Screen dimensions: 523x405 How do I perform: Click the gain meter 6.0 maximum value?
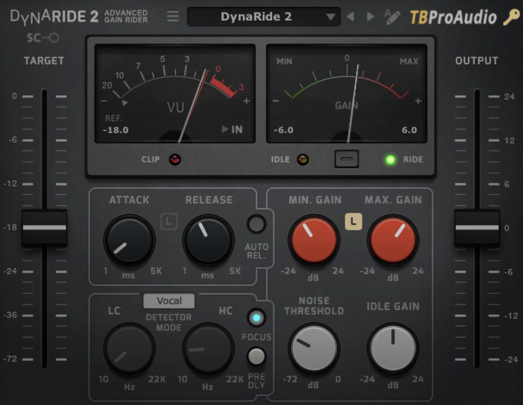[409, 130]
